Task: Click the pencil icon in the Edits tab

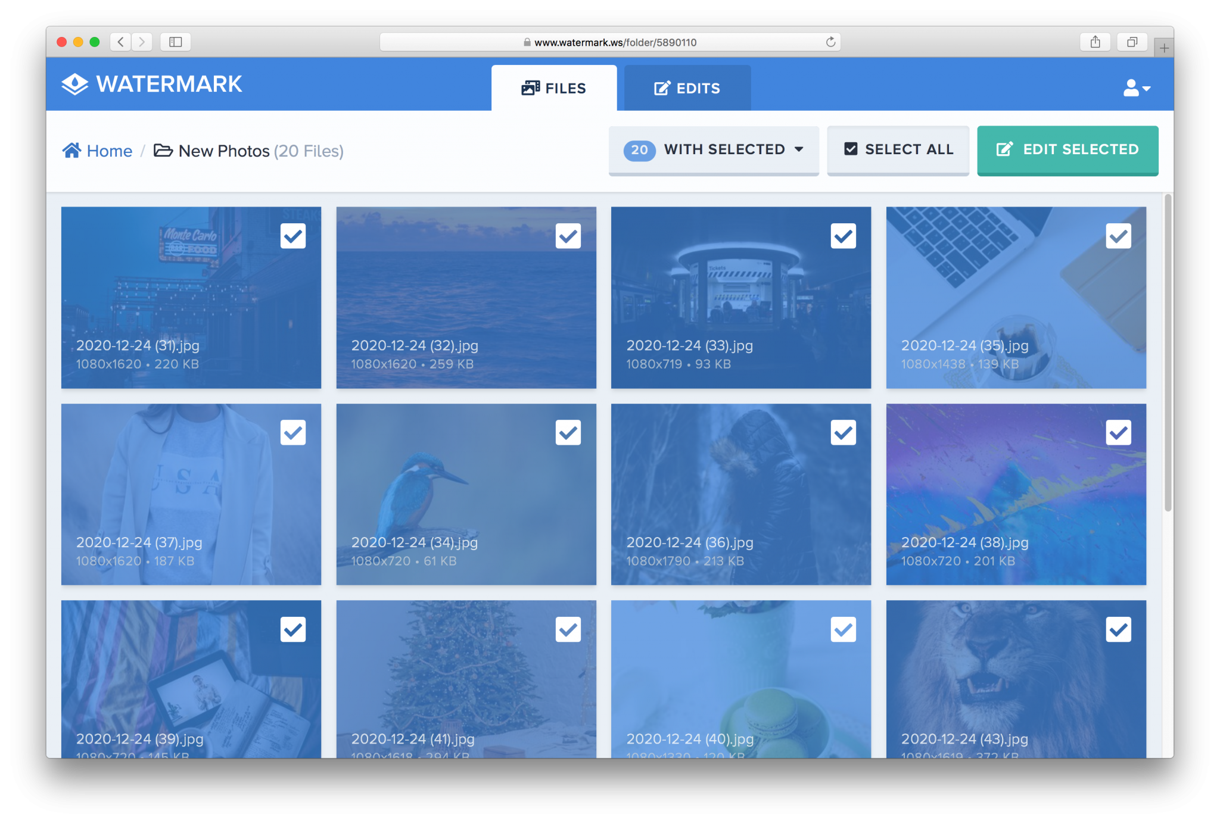Action: [x=661, y=88]
